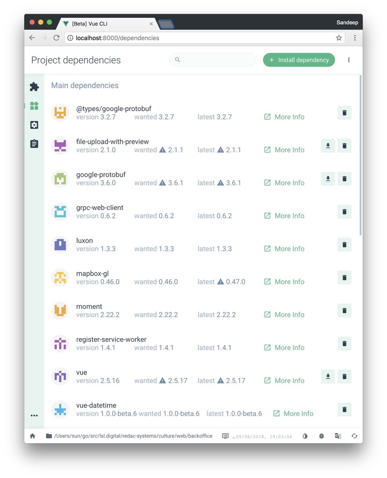Delete @types/google-protobuf dependency

344,113
